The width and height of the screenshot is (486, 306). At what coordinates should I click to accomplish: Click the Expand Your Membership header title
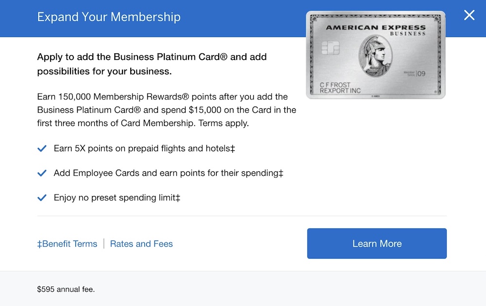[x=109, y=17]
